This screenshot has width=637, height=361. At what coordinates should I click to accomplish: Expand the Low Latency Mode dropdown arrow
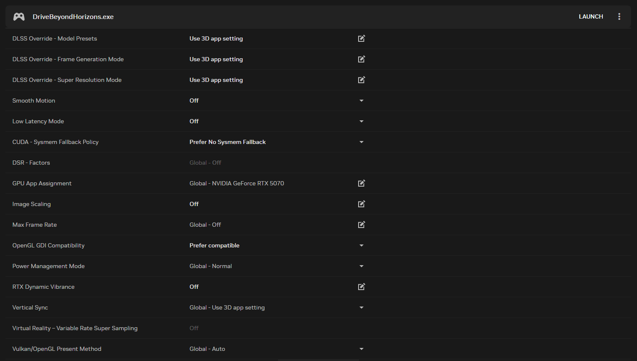362,121
